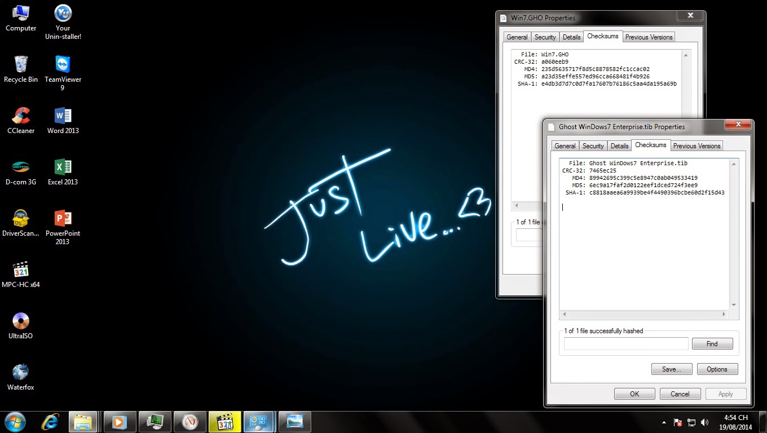Open Windows Media Player taskbar icon

tap(120, 422)
